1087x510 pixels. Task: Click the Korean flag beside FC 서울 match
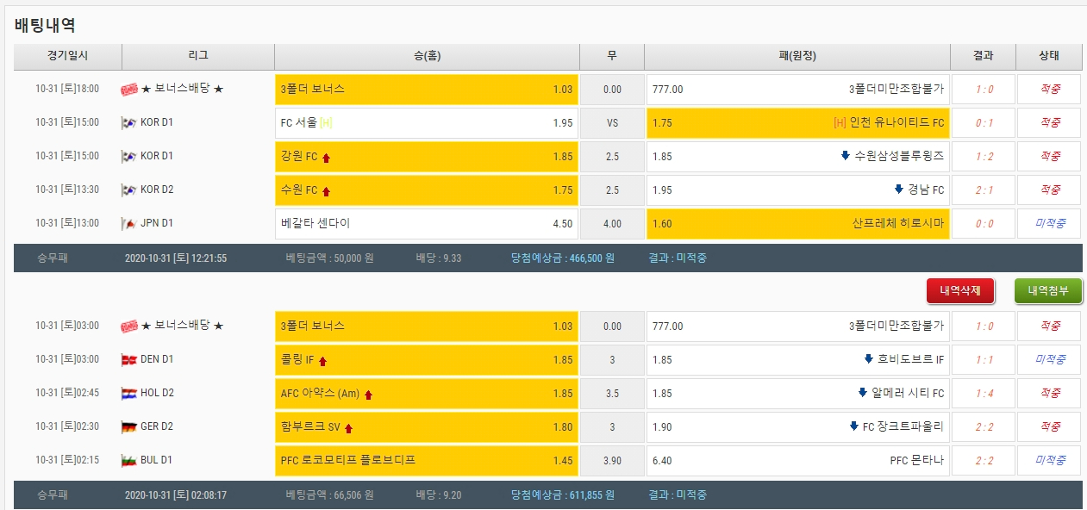[129, 122]
